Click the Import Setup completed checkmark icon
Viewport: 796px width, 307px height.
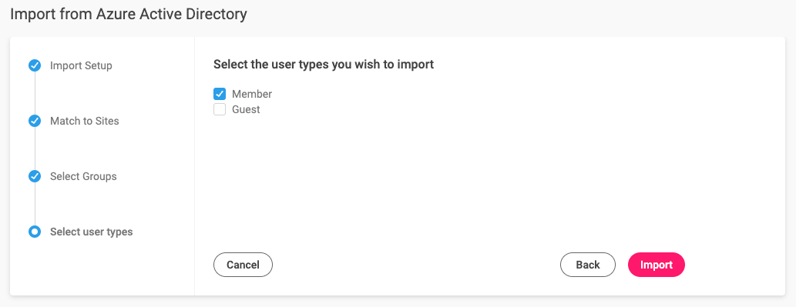pyautogui.click(x=35, y=65)
